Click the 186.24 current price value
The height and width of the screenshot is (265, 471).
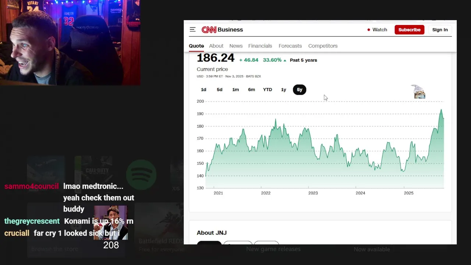pos(216,58)
